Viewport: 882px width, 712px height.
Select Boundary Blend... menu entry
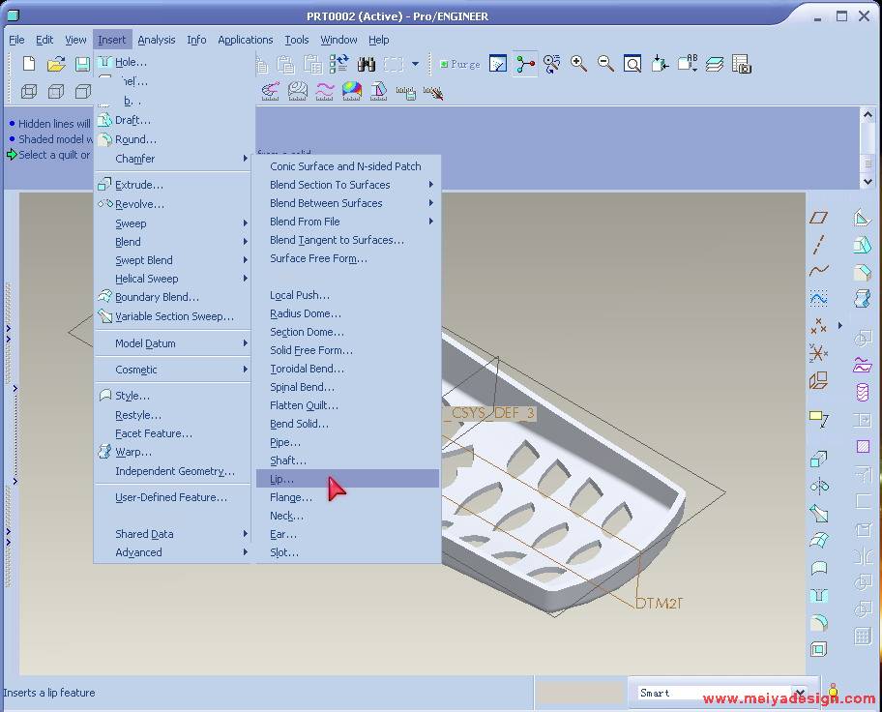(173, 297)
